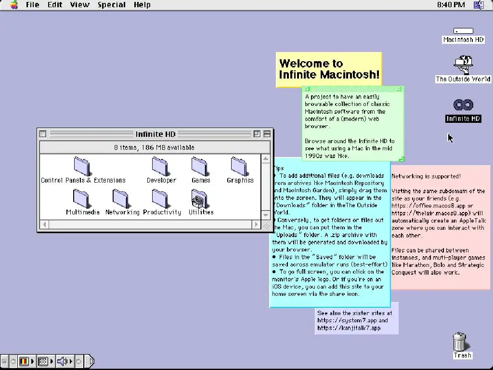The height and width of the screenshot is (370, 493).
Task: Open the Apple menu
Action: pyautogui.click(x=14, y=5)
